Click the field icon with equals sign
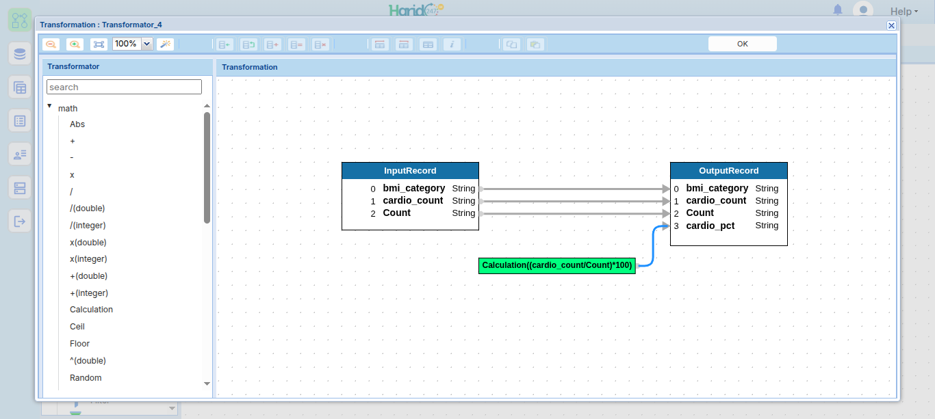 pos(296,44)
